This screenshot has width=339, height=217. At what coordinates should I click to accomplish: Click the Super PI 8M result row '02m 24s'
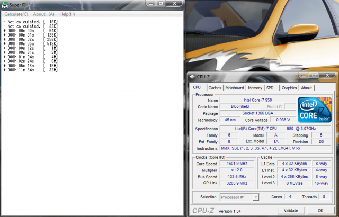[x=31, y=61]
